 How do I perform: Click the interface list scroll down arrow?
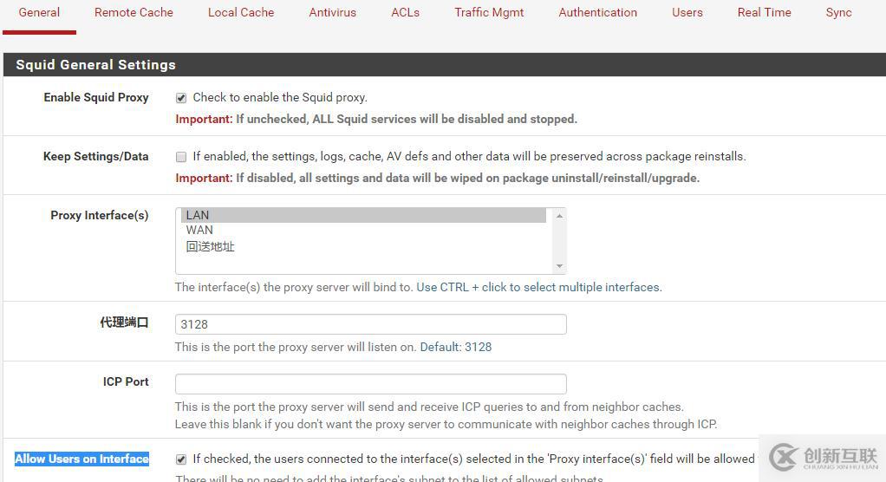(559, 266)
